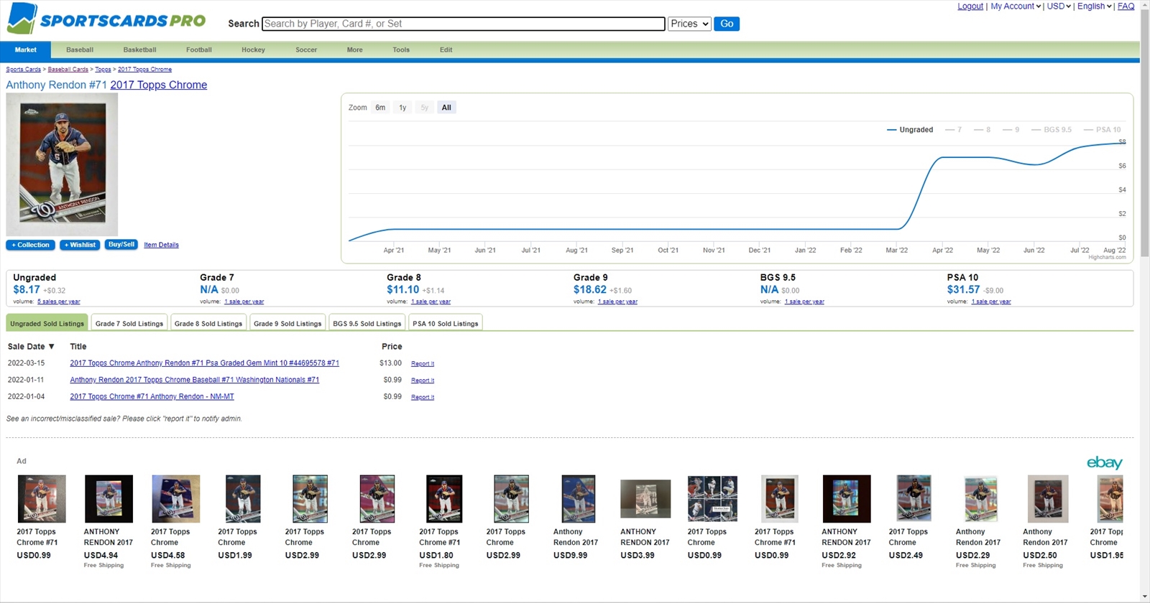
Task: Open the eBay card thumbnail priced USD2.92
Action: tap(847, 498)
